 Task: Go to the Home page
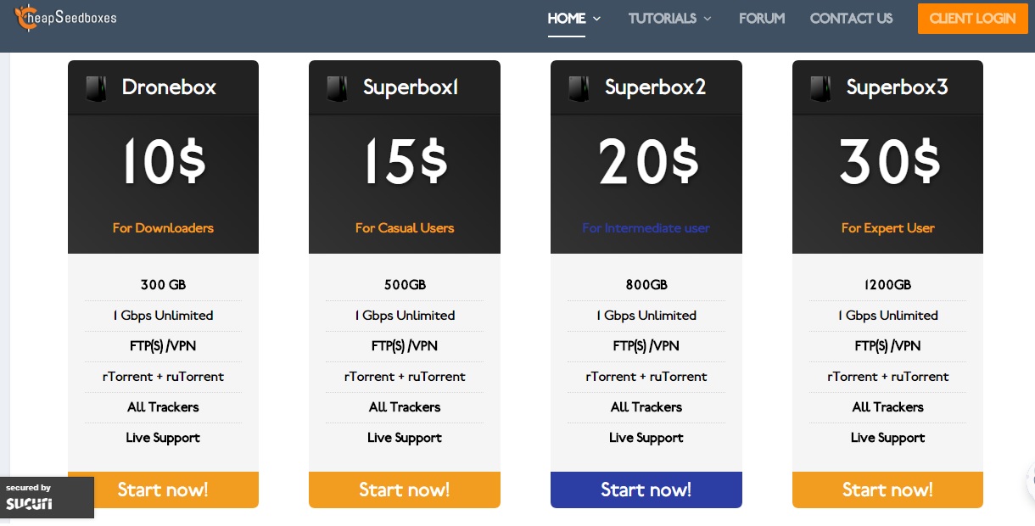click(x=567, y=18)
